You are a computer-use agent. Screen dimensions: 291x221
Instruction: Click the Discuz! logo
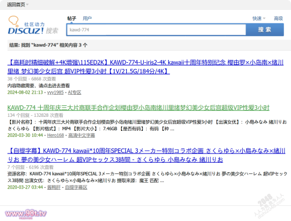click(33, 25)
